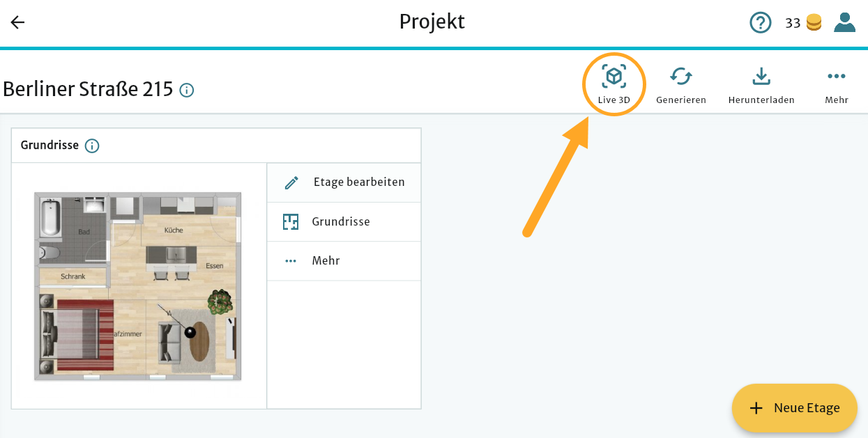868x438 pixels.
Task: Open Mehr options inside the floor panel
Action: [291, 260]
